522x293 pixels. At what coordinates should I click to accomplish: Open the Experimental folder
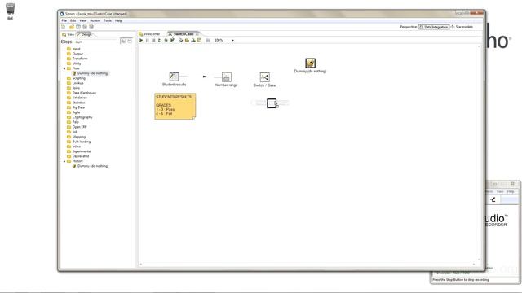(x=79, y=151)
